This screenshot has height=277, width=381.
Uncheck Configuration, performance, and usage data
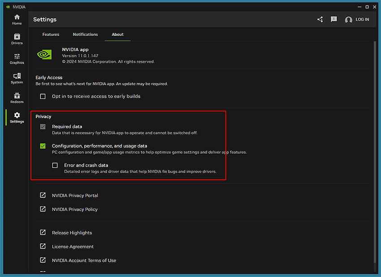[x=43, y=146]
